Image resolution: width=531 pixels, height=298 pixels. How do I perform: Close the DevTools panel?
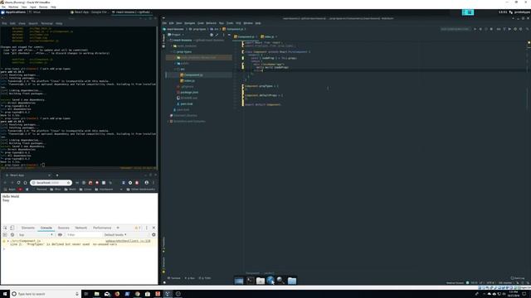153,228
